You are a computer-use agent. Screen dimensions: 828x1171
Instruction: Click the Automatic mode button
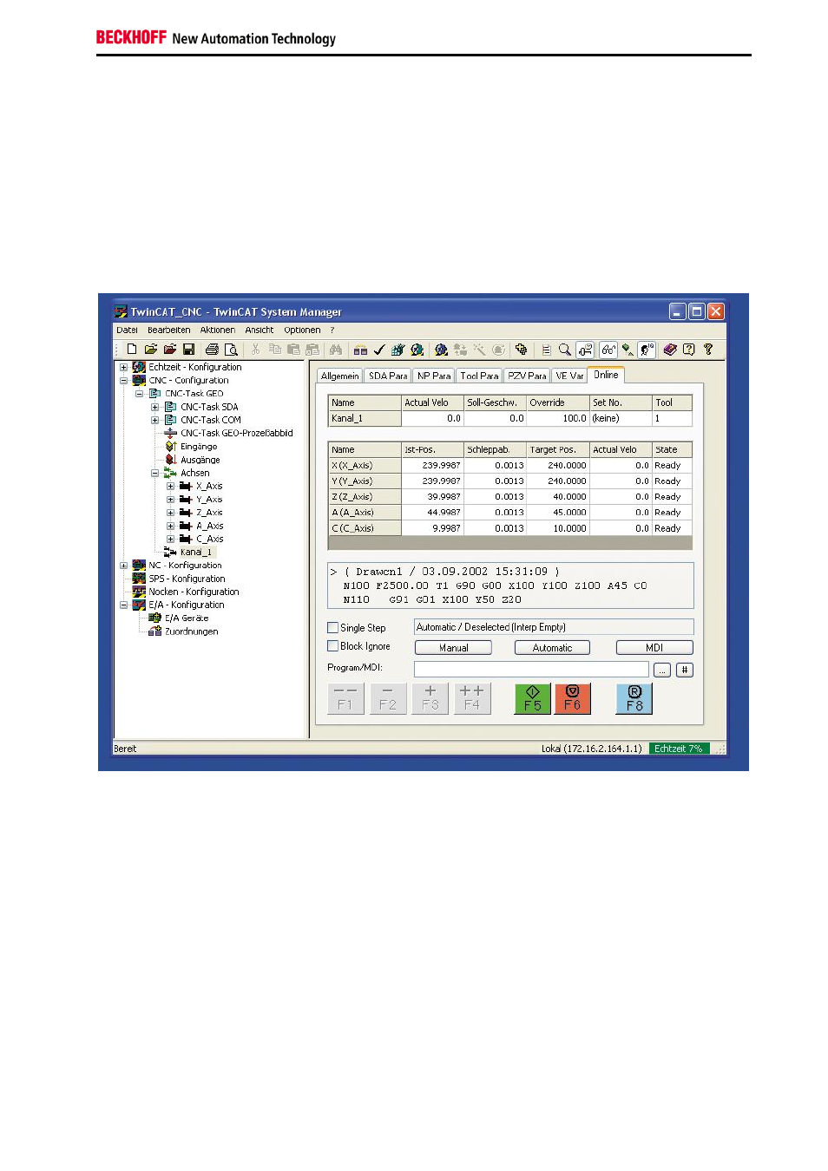coord(552,648)
